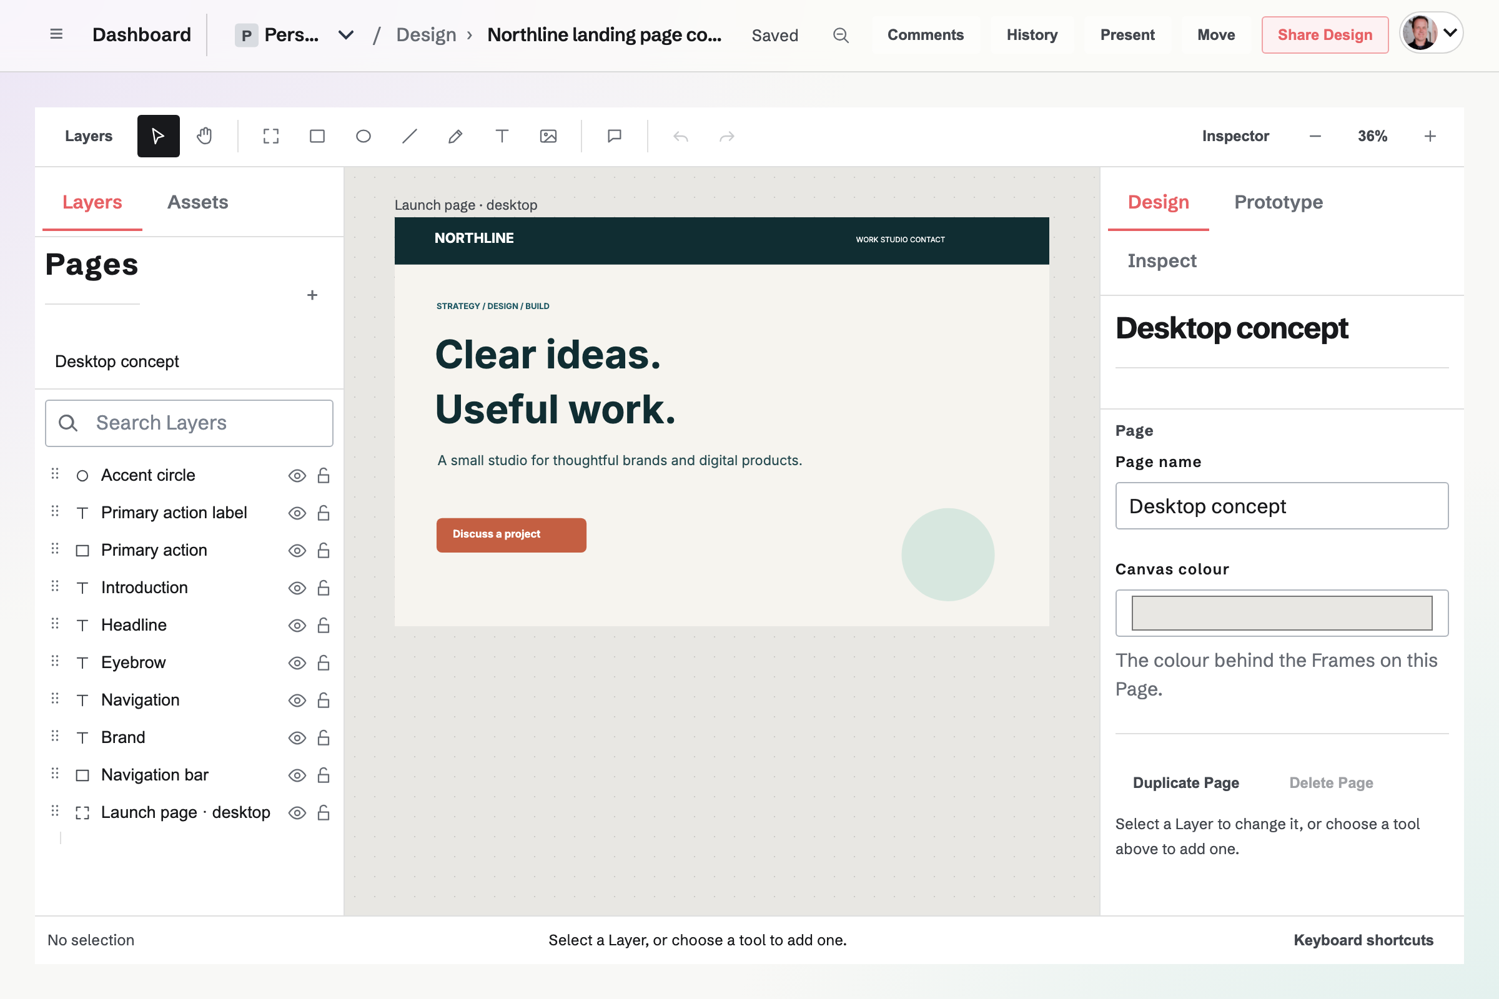Image resolution: width=1499 pixels, height=999 pixels.
Task: Add a new page with plus icon
Action: point(312,295)
